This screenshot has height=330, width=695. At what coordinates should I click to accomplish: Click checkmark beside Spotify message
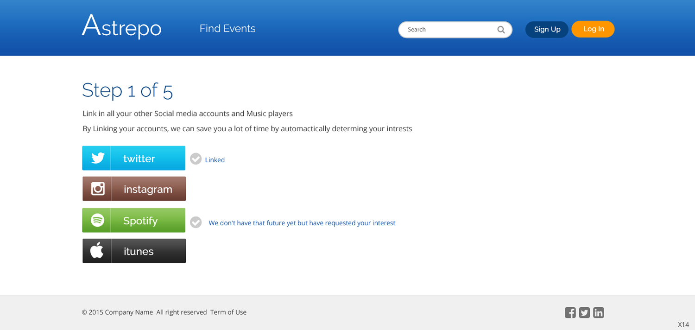point(196,222)
